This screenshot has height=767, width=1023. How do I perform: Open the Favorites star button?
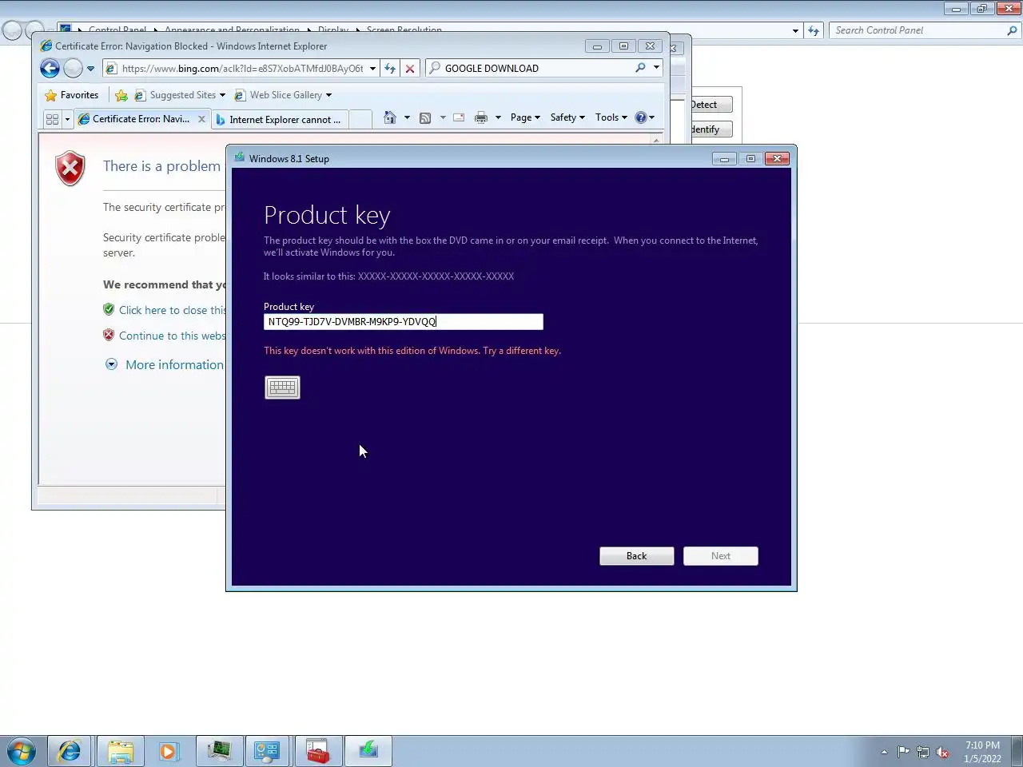click(72, 95)
